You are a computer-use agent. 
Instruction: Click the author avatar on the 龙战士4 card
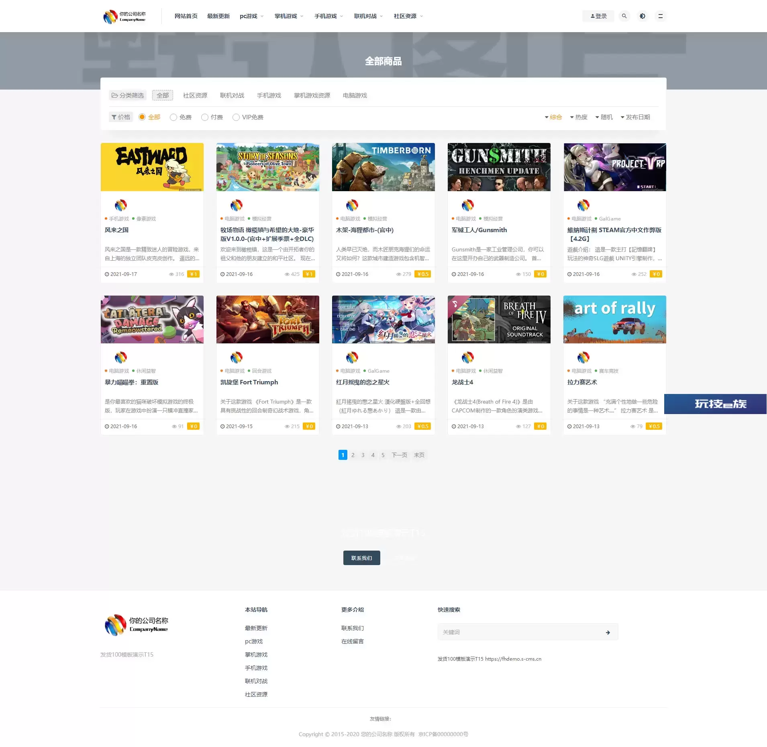(x=468, y=357)
